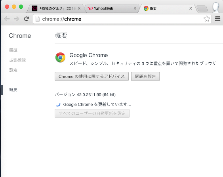Click the yellow minimize window button
Viewport: 223px width, 177px height.
(x=14, y=7)
